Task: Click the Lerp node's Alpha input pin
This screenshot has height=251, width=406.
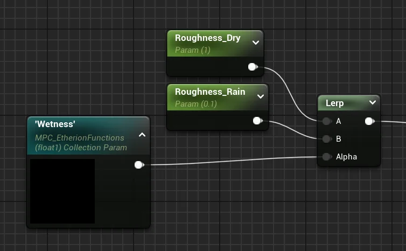Action: click(x=326, y=157)
